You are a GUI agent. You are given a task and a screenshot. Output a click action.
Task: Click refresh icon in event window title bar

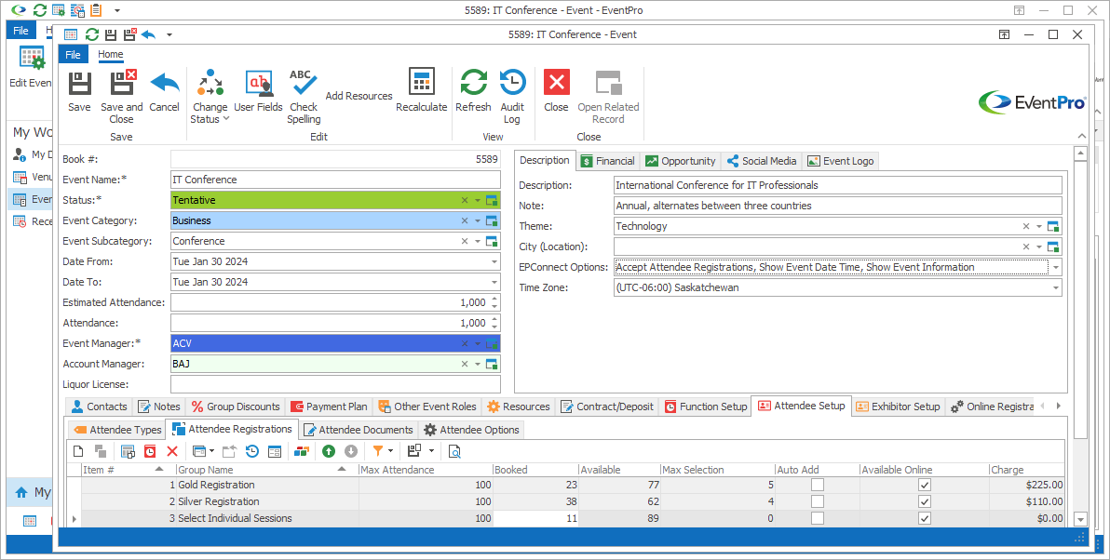[x=92, y=33]
